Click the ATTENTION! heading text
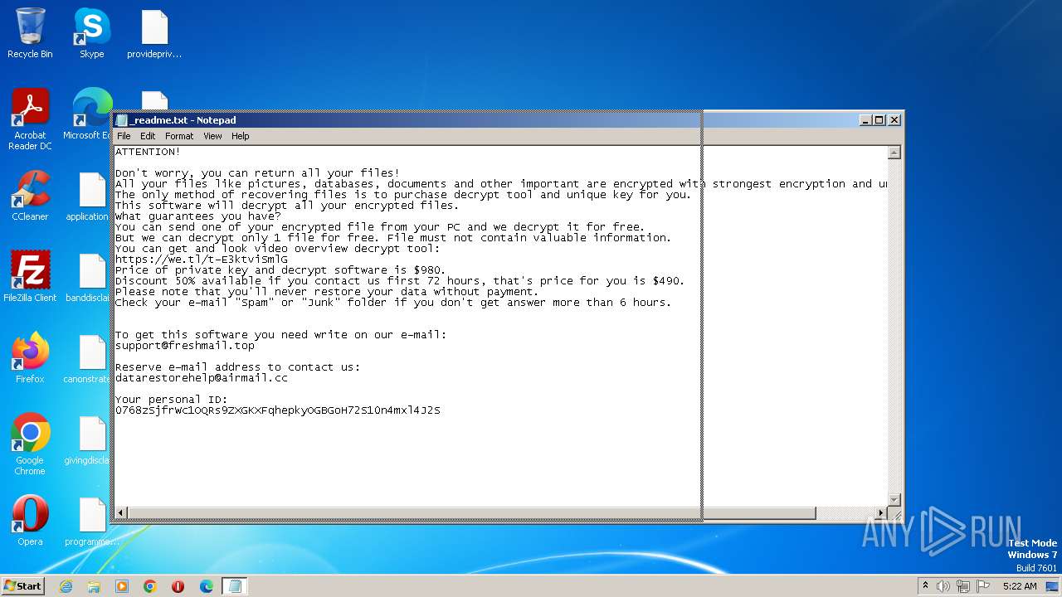 pos(148,152)
